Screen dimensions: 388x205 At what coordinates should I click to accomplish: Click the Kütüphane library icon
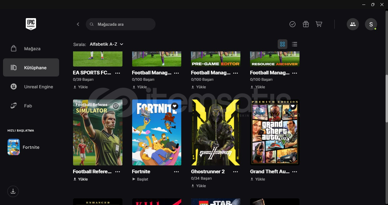(14, 67)
